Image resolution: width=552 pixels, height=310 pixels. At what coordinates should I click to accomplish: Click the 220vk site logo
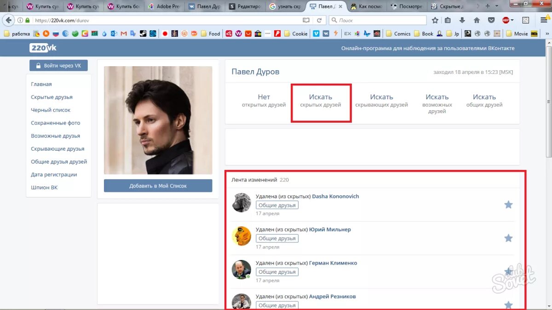(43, 48)
